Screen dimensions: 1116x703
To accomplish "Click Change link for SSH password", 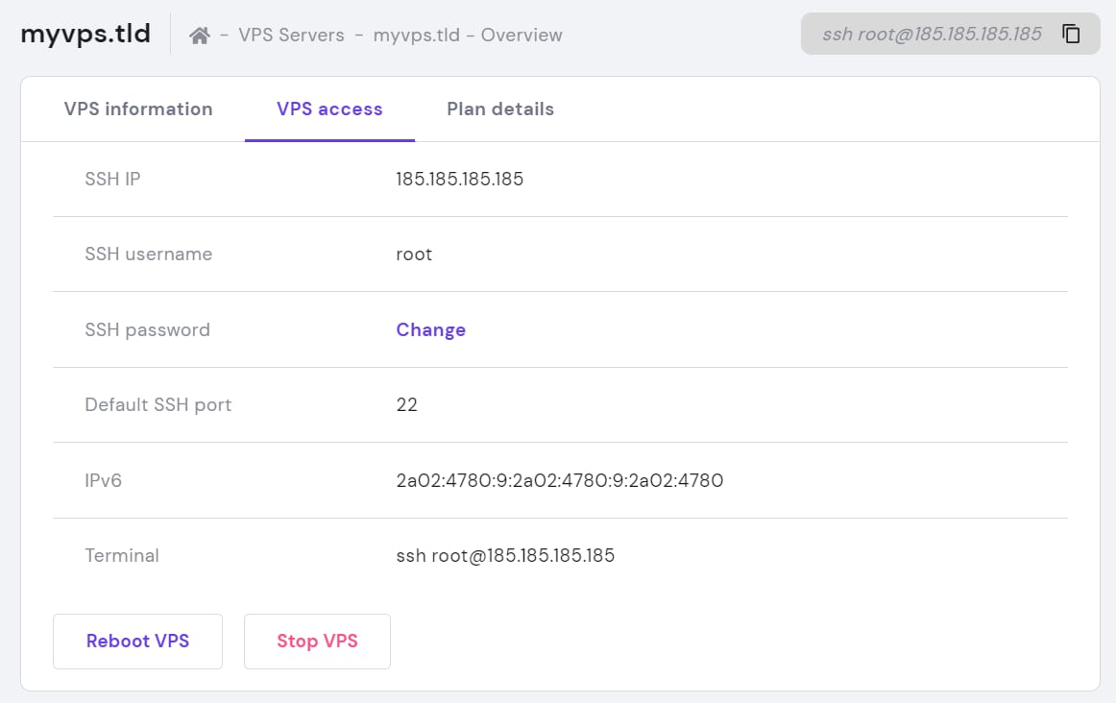I will pos(430,329).
